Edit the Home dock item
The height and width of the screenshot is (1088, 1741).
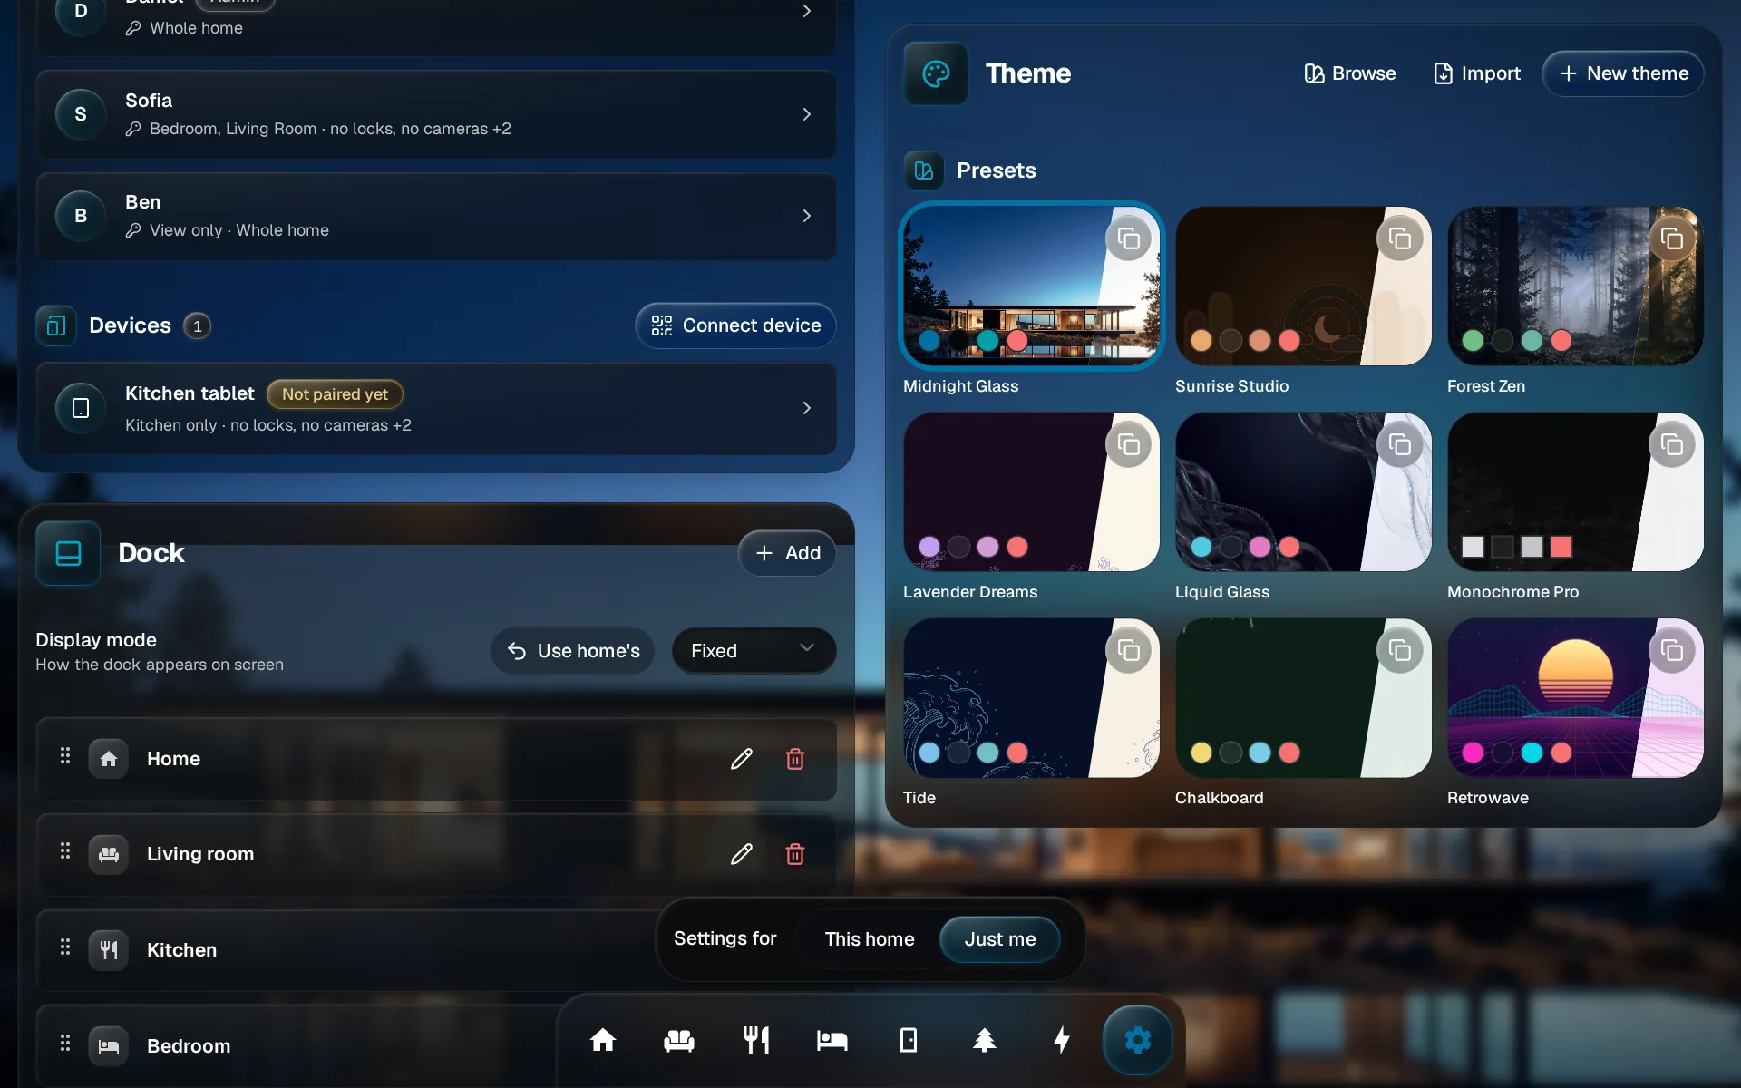[742, 759]
